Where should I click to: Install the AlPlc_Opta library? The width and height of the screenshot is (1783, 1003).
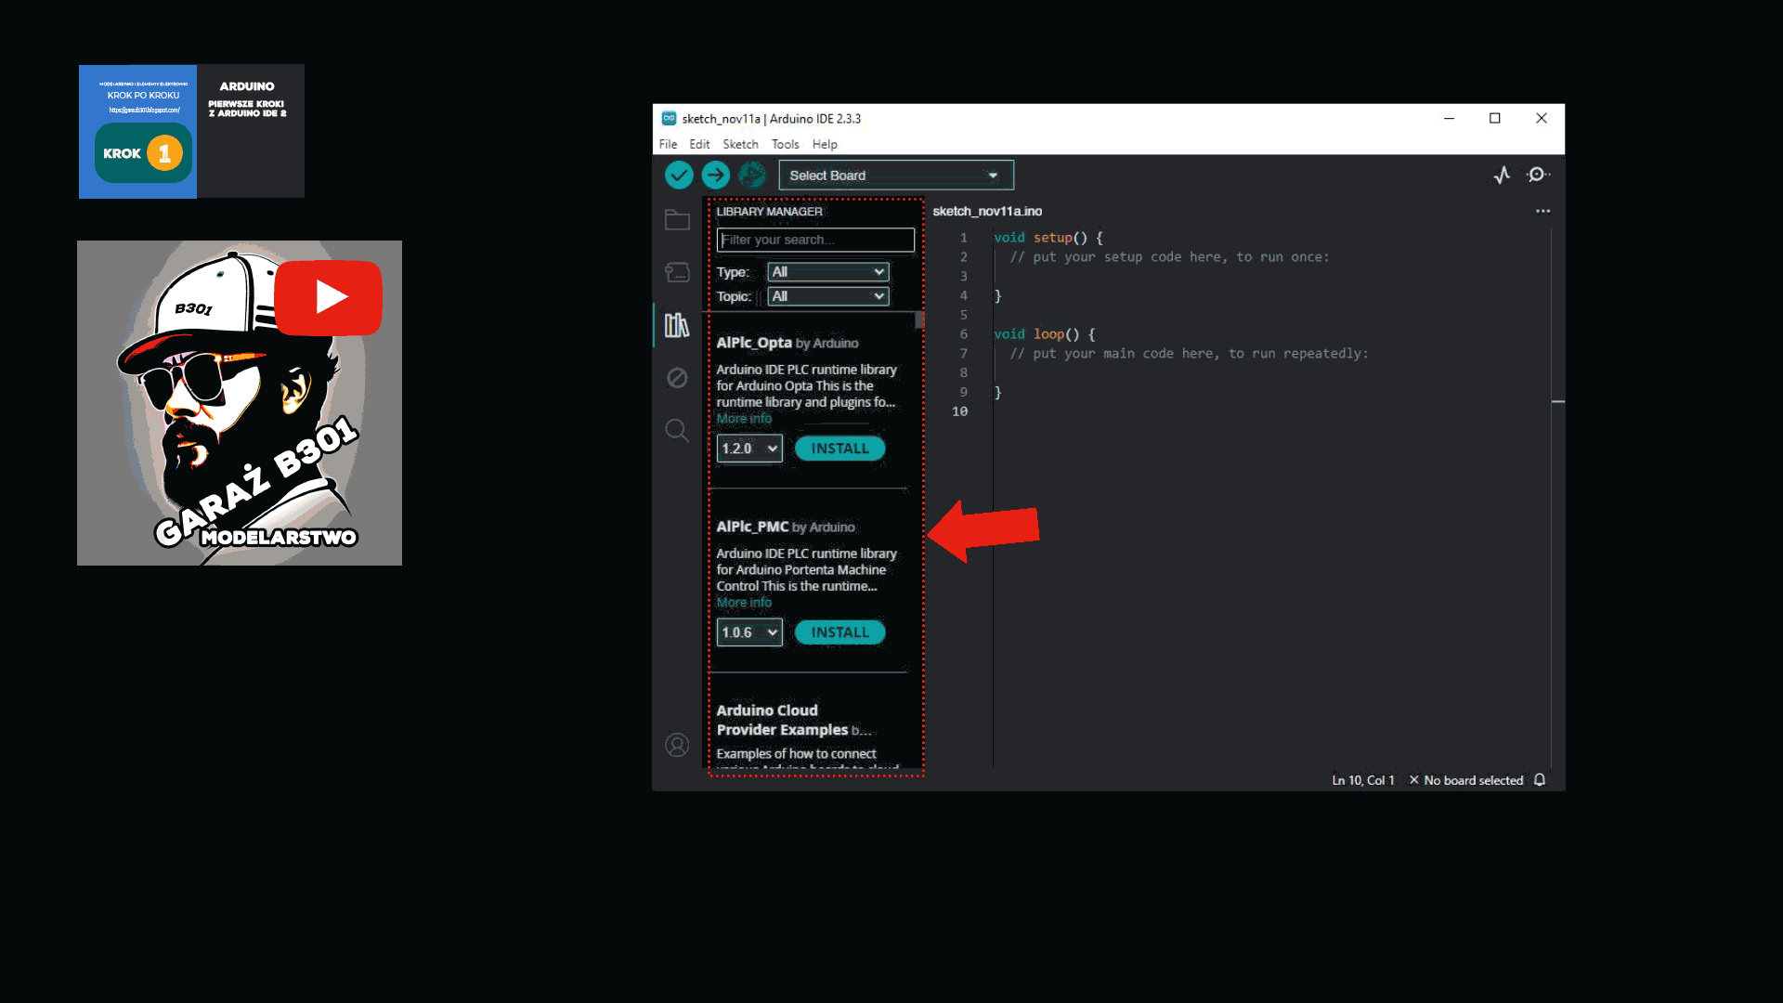[839, 449]
